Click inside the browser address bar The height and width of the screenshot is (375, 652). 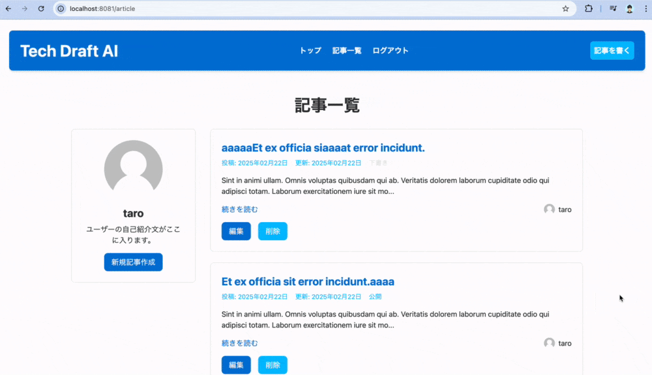tap(196, 8)
